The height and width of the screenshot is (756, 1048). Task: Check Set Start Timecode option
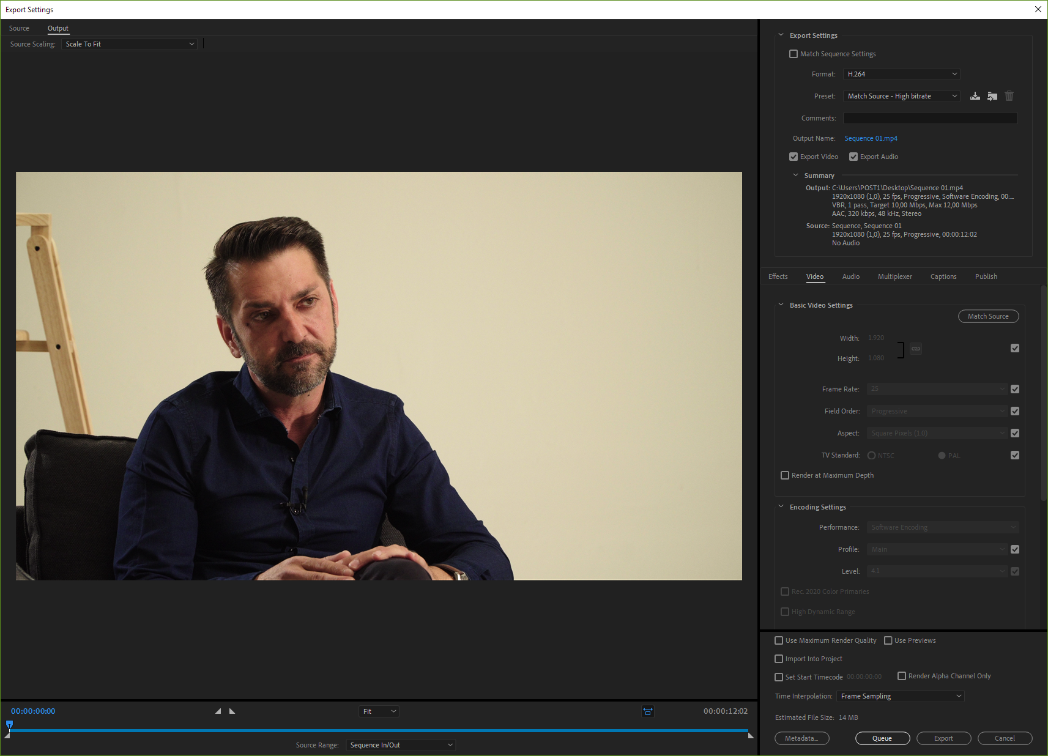779,677
